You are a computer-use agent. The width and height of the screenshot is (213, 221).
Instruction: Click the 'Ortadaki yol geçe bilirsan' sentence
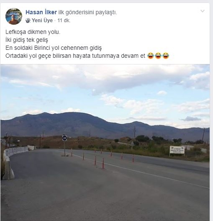[75, 56]
